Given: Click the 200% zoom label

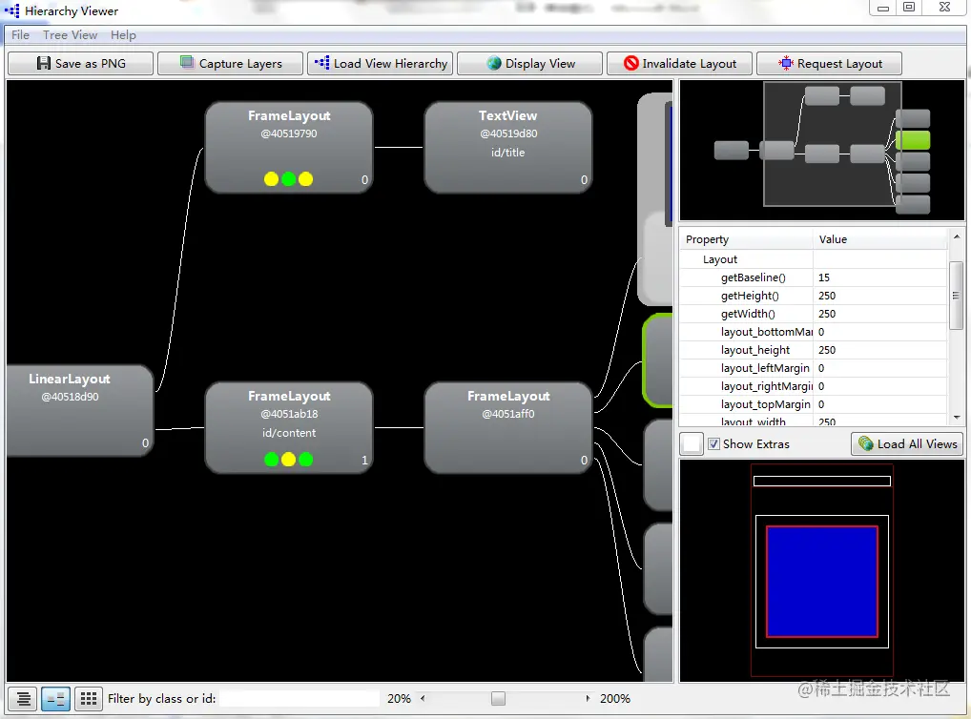Looking at the screenshot, I should click(615, 699).
